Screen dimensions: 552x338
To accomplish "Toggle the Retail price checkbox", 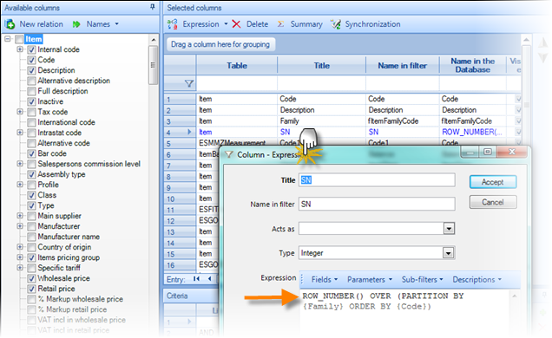I will coord(32,289).
